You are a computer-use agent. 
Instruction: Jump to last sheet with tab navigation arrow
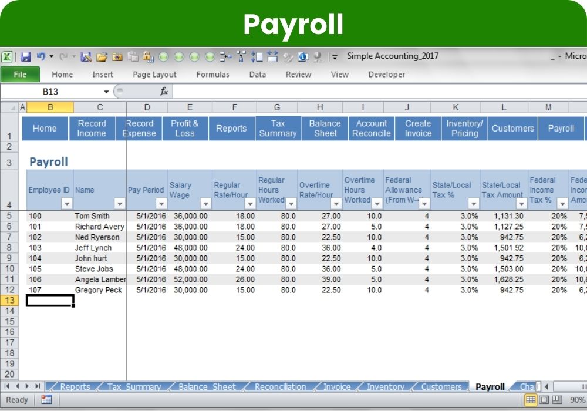pos(38,386)
